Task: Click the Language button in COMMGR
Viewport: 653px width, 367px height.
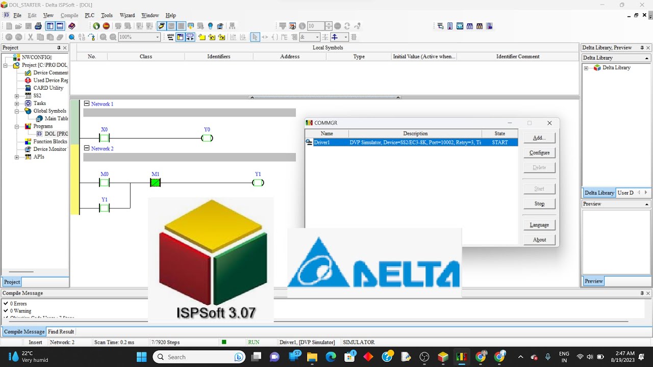Action: [539, 225]
